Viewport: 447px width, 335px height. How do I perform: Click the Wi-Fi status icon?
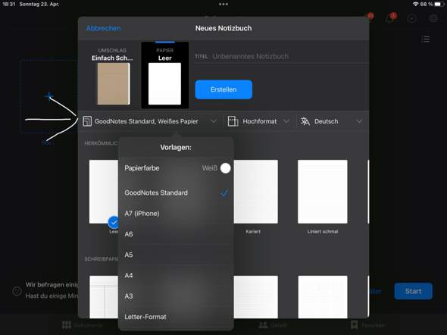click(x=416, y=4)
